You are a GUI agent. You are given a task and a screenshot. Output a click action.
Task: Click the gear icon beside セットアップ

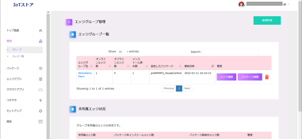point(41,111)
